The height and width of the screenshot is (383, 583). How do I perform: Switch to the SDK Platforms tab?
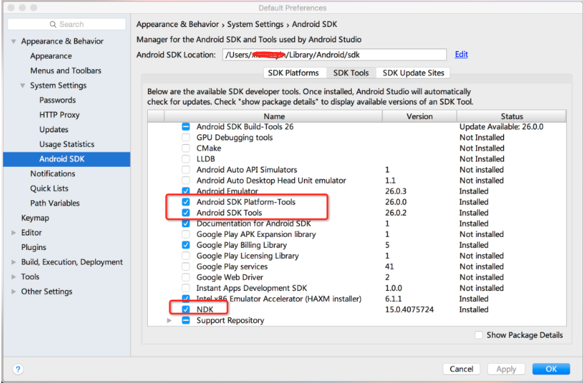(294, 73)
